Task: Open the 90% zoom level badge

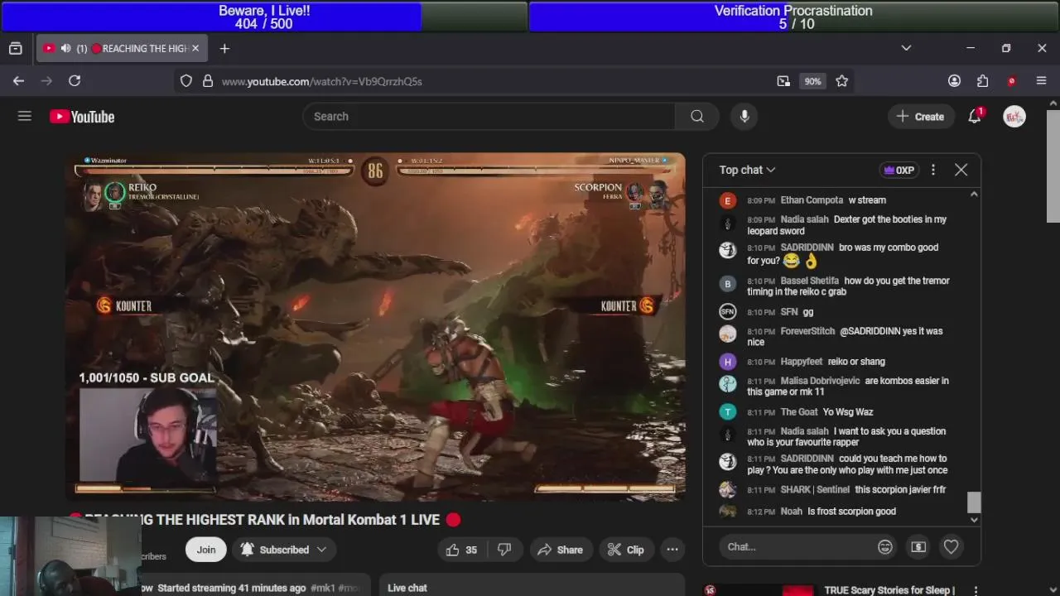Action: (812, 81)
